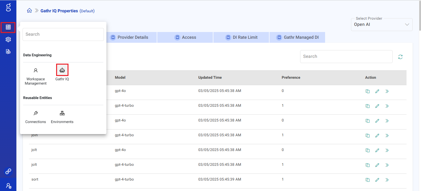
Task: Open Connections under Reusable Entities
Action: point(35,117)
